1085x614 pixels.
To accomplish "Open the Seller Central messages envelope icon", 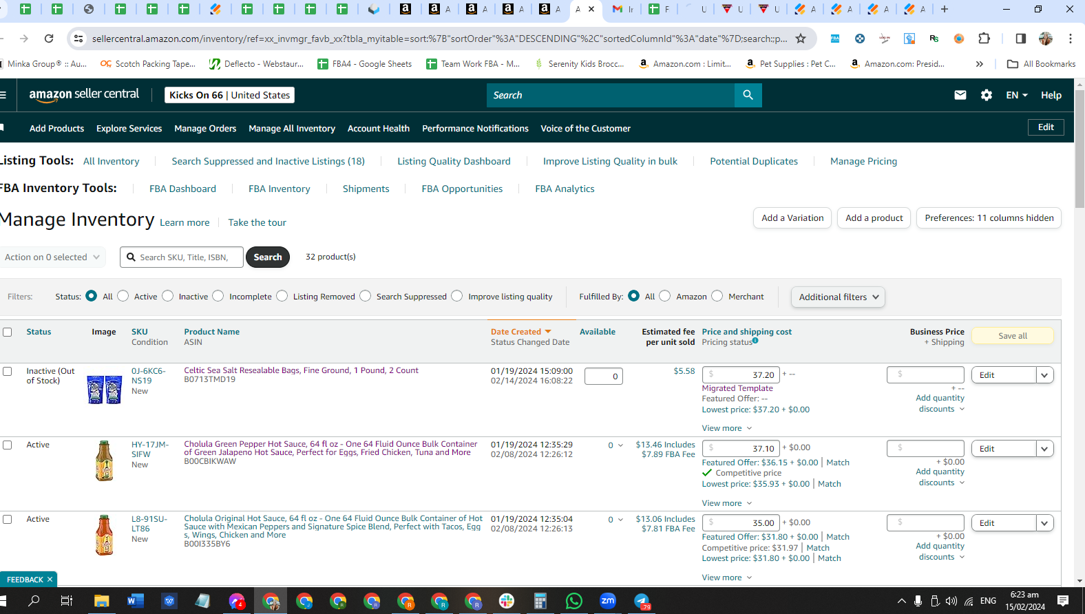I will 960,95.
